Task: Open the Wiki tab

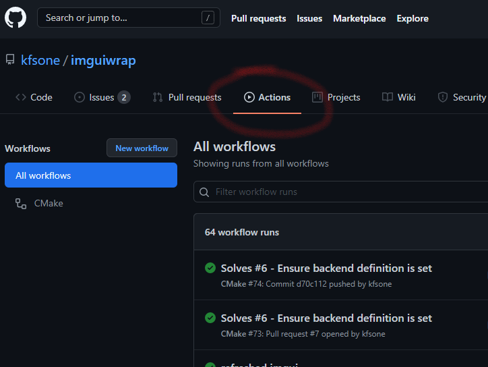Action: (398, 97)
